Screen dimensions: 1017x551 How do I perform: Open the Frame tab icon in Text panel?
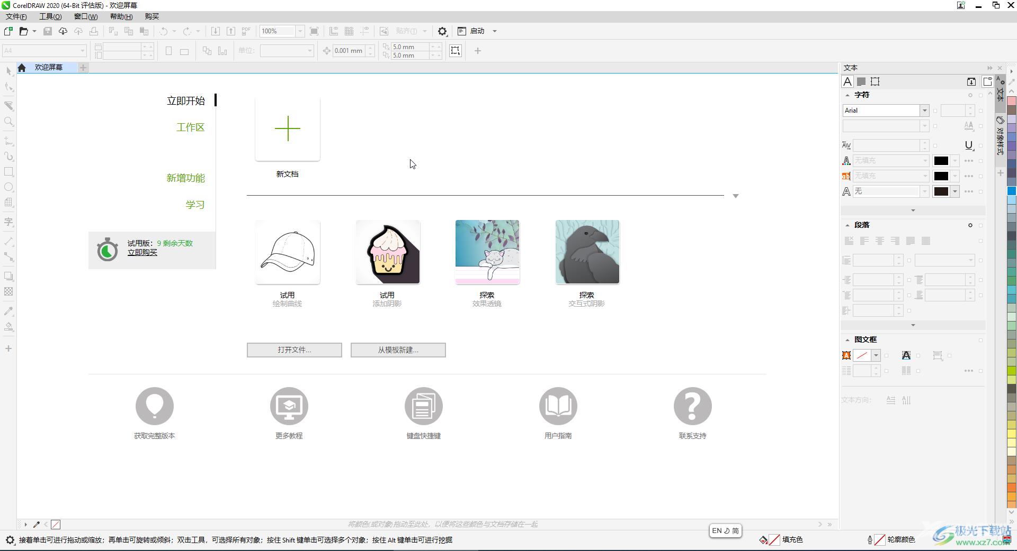coord(875,81)
